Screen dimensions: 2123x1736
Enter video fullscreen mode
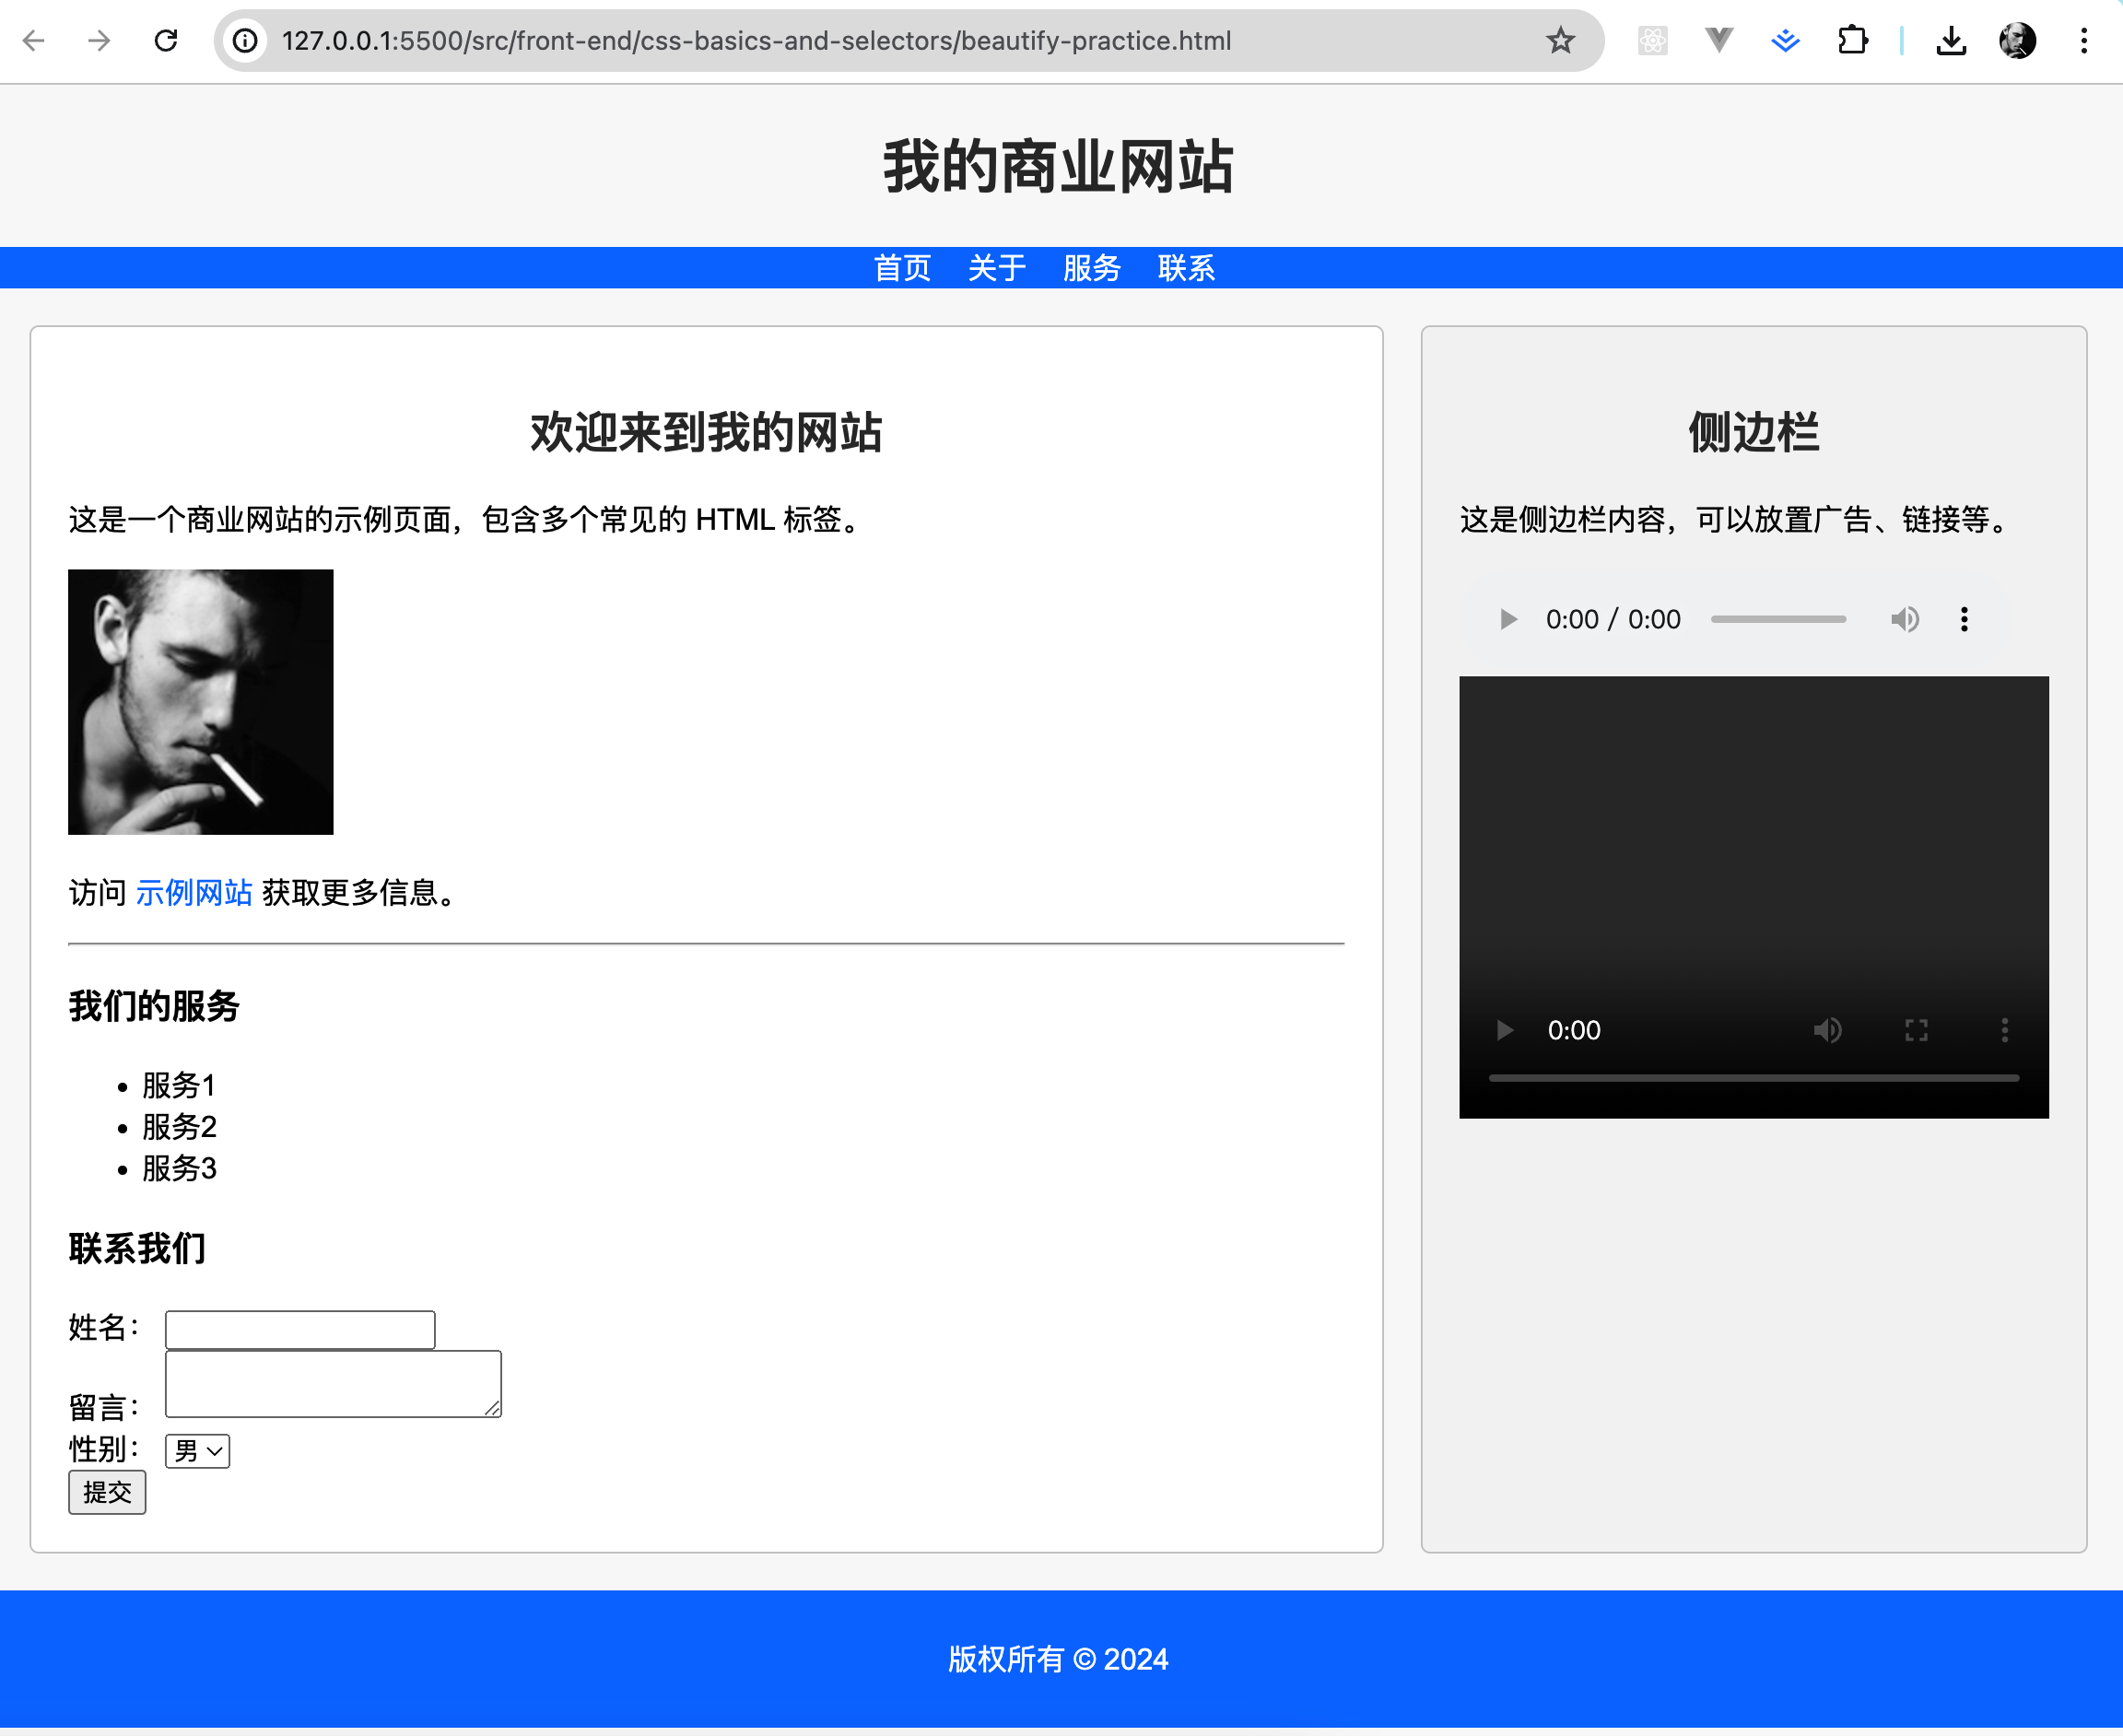tap(1916, 1030)
